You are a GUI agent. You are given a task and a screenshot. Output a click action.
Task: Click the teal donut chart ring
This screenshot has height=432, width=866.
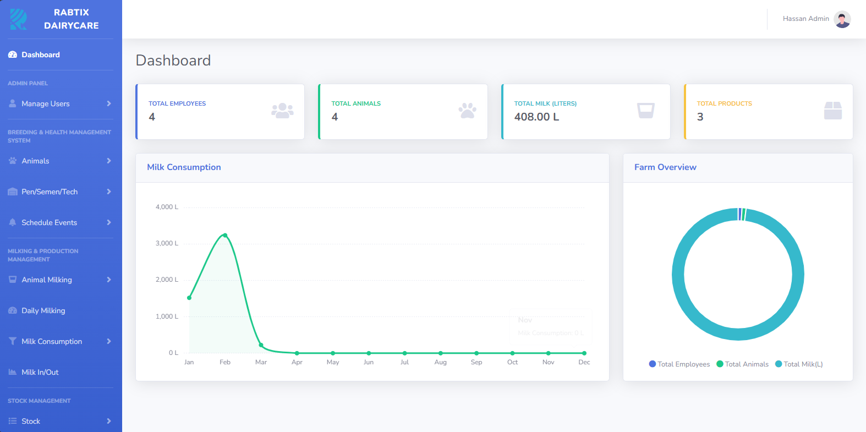(x=678, y=274)
